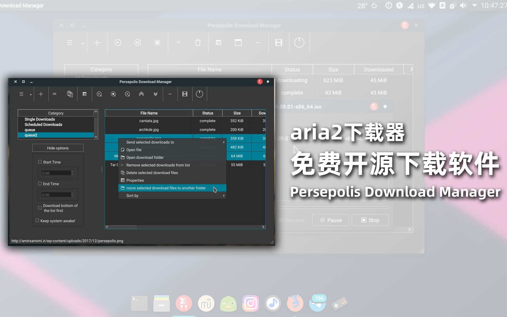Click category list scroll up arrow

tap(96, 112)
